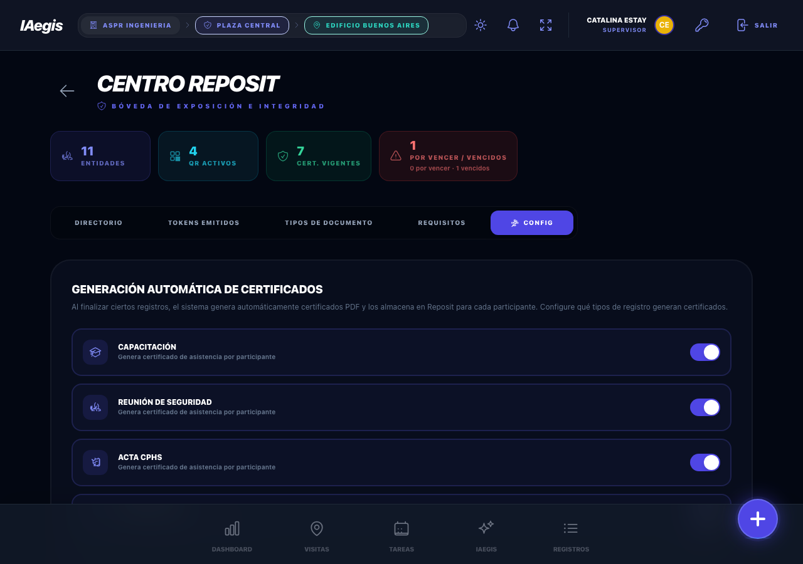Click the Catalina Estay user name
Viewport: 803px width, 564px height.
[x=616, y=20]
